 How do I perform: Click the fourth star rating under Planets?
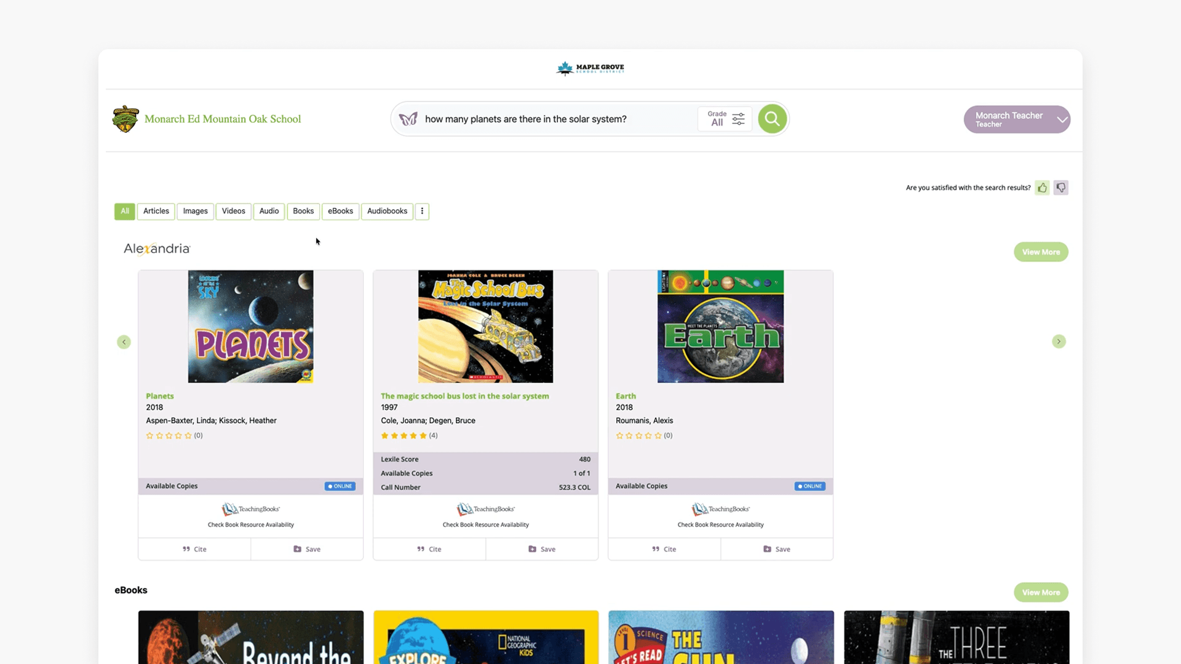click(178, 435)
